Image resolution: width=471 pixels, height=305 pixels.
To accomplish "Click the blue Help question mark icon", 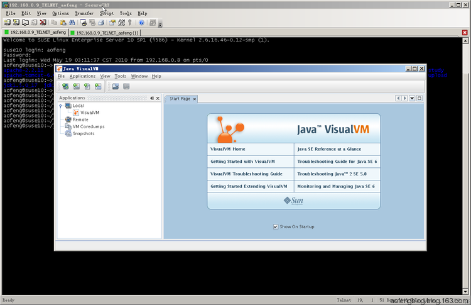I will pos(141,23).
